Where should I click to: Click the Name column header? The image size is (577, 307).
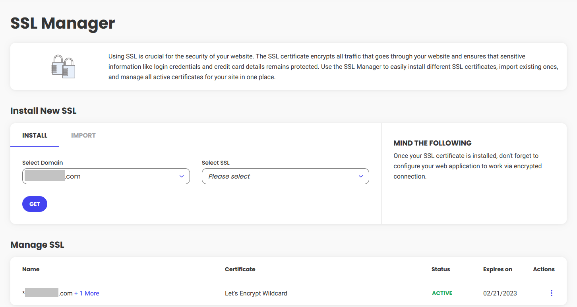pos(31,269)
